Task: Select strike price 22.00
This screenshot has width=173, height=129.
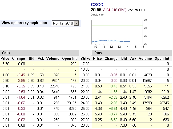Action: pos(85,92)
